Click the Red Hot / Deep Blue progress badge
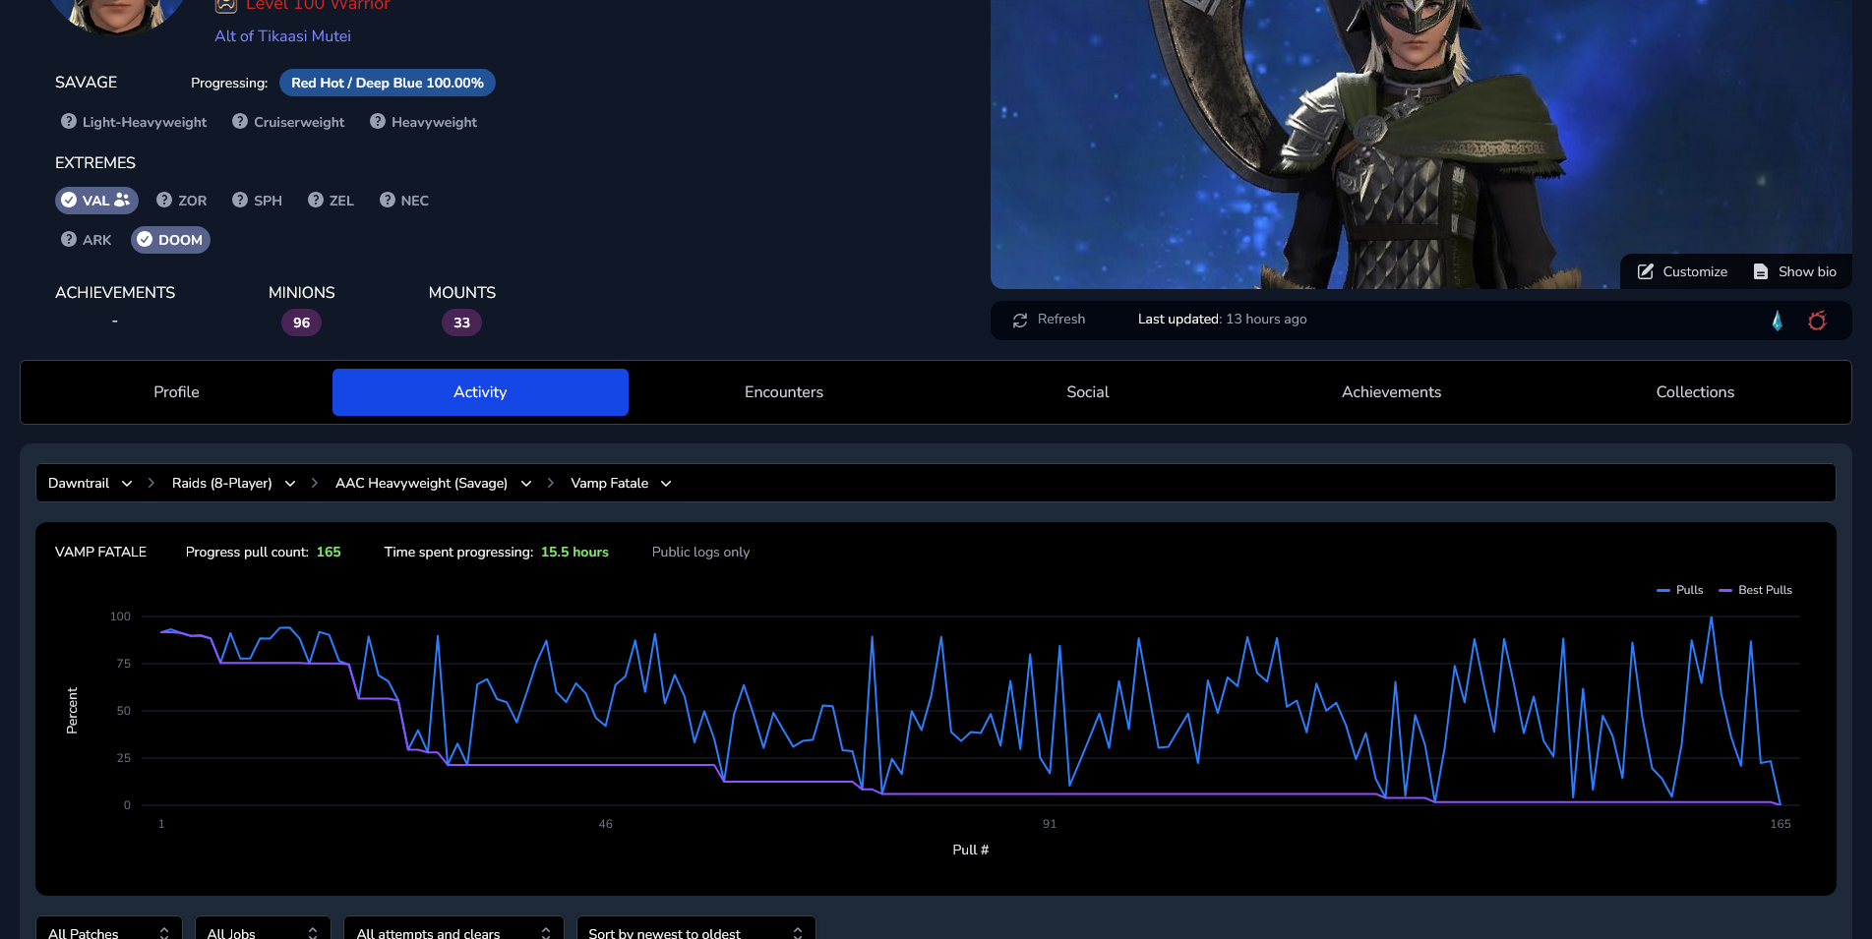This screenshot has width=1872, height=939. pos(388,83)
